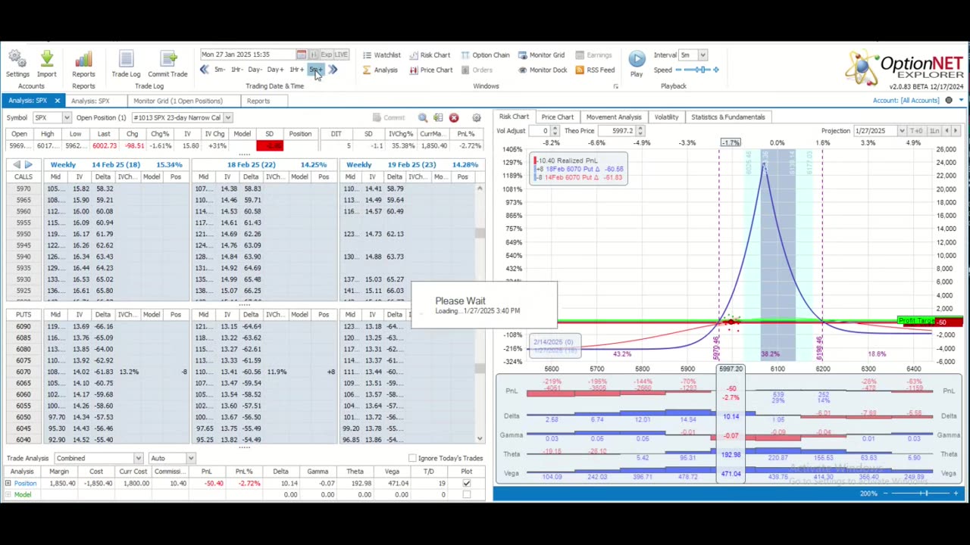Open the Price Chart window from ribbon
This screenshot has width=970, height=545.
(x=430, y=70)
